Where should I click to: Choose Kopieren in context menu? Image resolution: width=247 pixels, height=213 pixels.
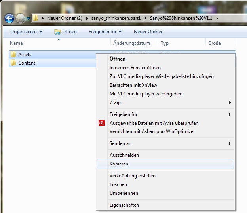(x=165, y=164)
